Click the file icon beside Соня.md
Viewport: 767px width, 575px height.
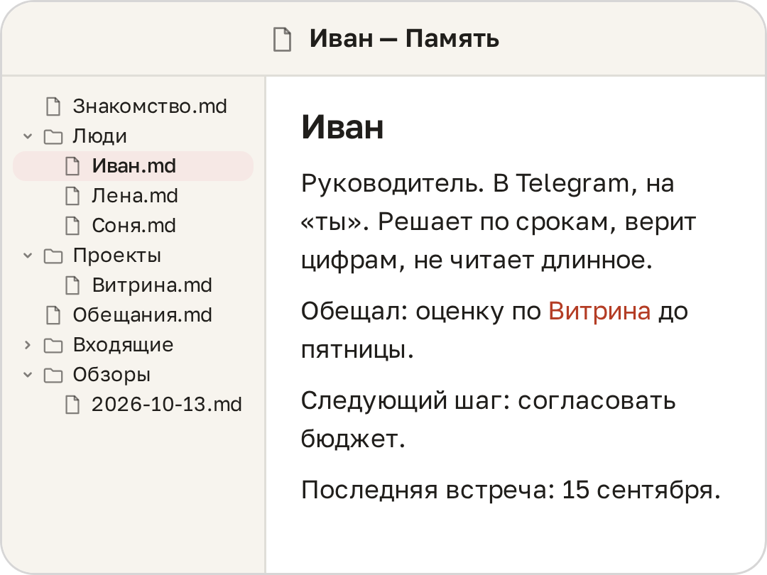coord(72,226)
